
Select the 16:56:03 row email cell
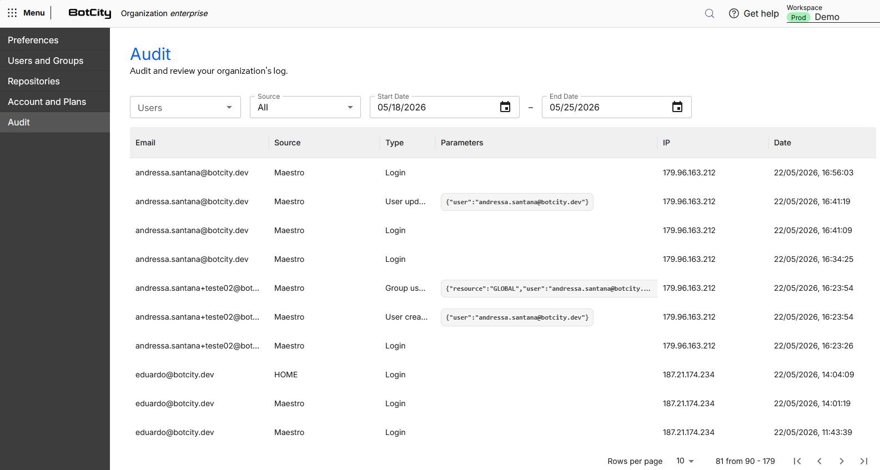pos(192,173)
